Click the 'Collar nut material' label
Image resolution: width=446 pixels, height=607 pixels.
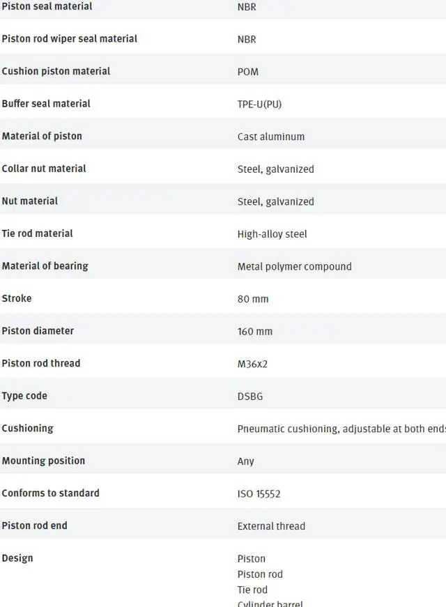(44, 169)
